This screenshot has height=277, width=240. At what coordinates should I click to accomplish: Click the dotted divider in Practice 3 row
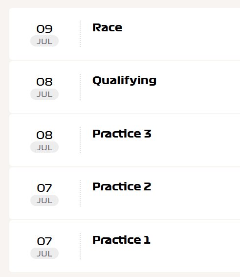(x=80, y=140)
